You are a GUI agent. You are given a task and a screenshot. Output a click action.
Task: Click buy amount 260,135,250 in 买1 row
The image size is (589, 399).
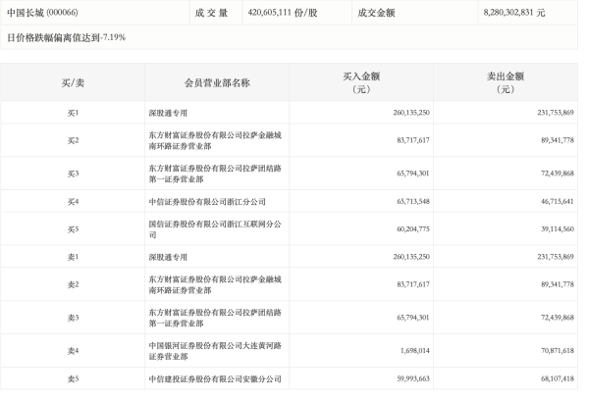[x=411, y=113]
